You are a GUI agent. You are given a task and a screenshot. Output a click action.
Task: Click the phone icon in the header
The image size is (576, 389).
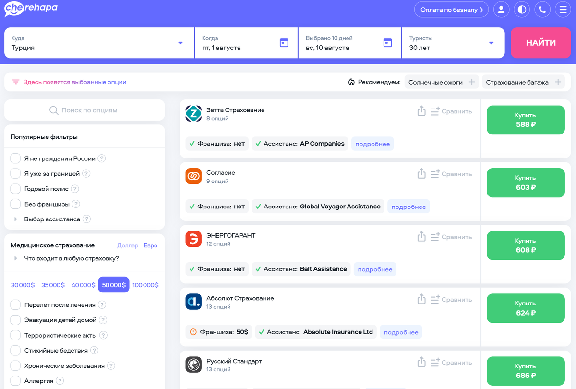(542, 9)
